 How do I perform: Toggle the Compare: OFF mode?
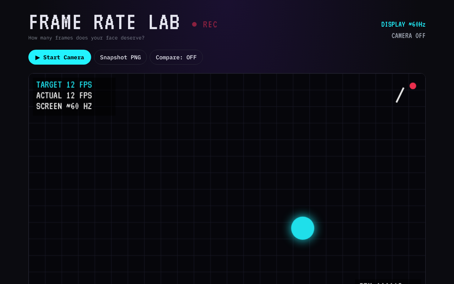176,57
